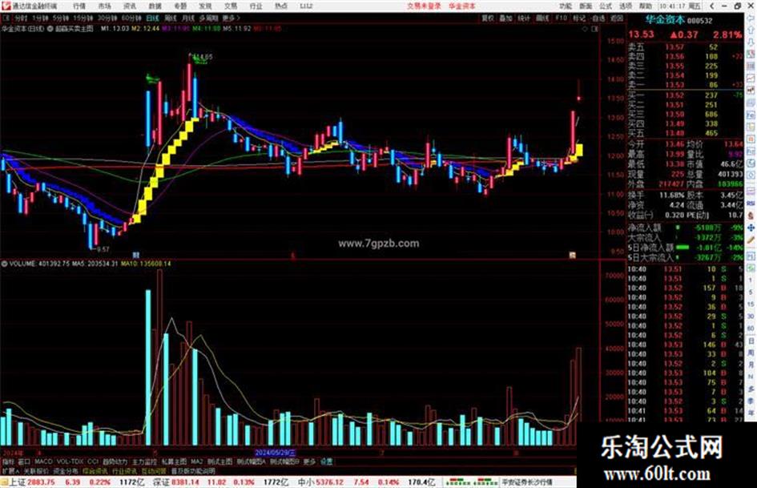This screenshot has height=488, width=757.
Task: Click 设置 in indicator bar
Action: pos(326,462)
